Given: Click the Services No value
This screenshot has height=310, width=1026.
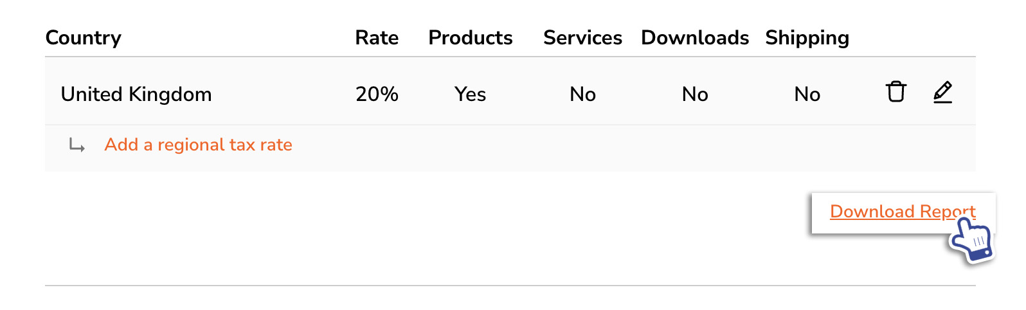Looking at the screenshot, I should pos(582,95).
